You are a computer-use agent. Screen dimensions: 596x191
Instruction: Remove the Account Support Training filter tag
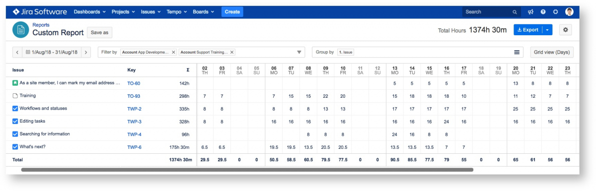pos(232,52)
